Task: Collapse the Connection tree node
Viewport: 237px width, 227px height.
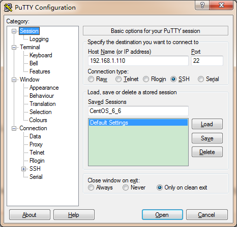Action: click(14, 129)
